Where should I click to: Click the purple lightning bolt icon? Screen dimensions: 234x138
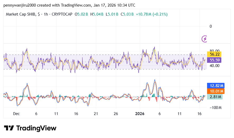coord(204,39)
